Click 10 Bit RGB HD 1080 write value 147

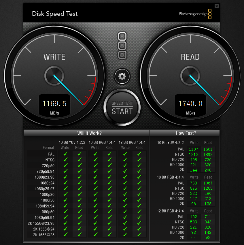coord(194,199)
